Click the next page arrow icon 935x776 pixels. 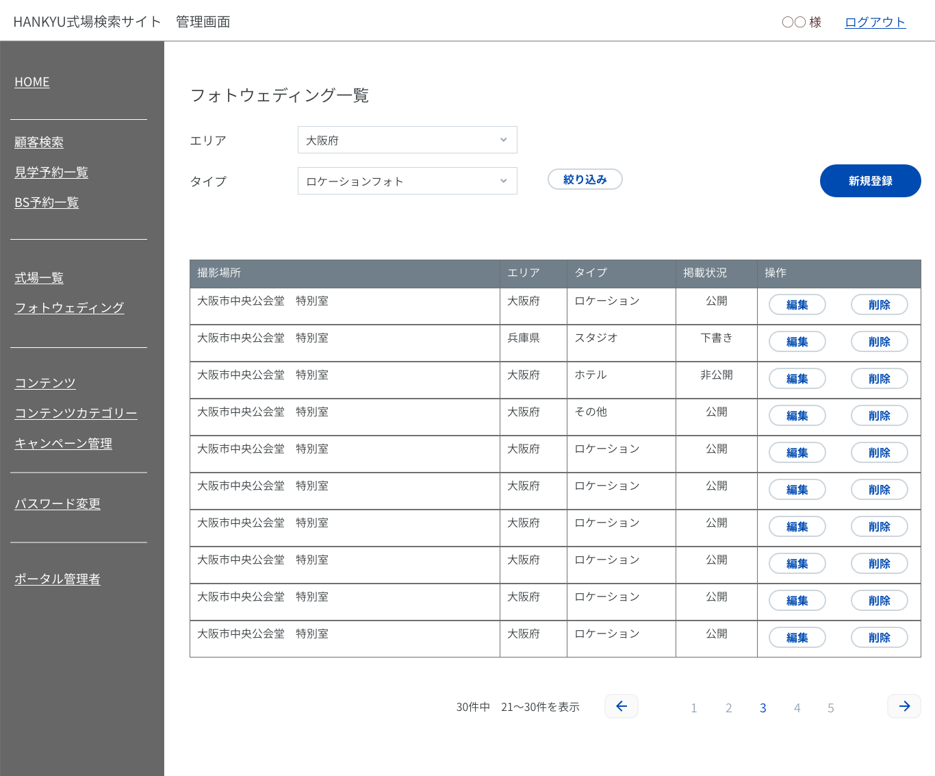point(904,706)
